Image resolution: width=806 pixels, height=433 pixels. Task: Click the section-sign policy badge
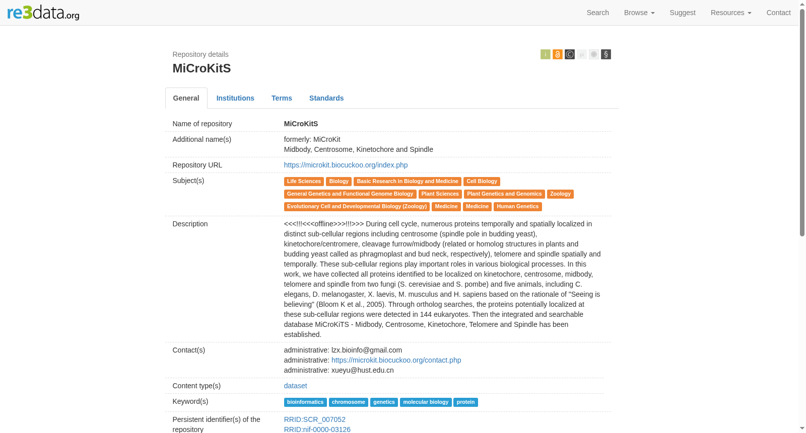606,54
